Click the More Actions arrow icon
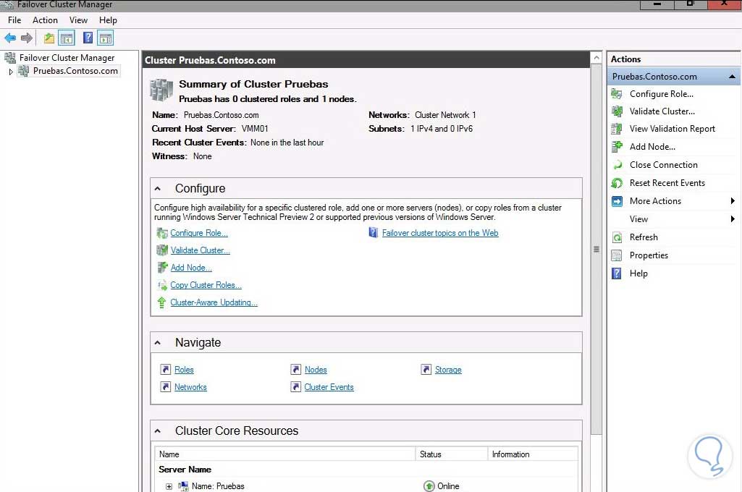The height and width of the screenshot is (492, 742). point(617,201)
